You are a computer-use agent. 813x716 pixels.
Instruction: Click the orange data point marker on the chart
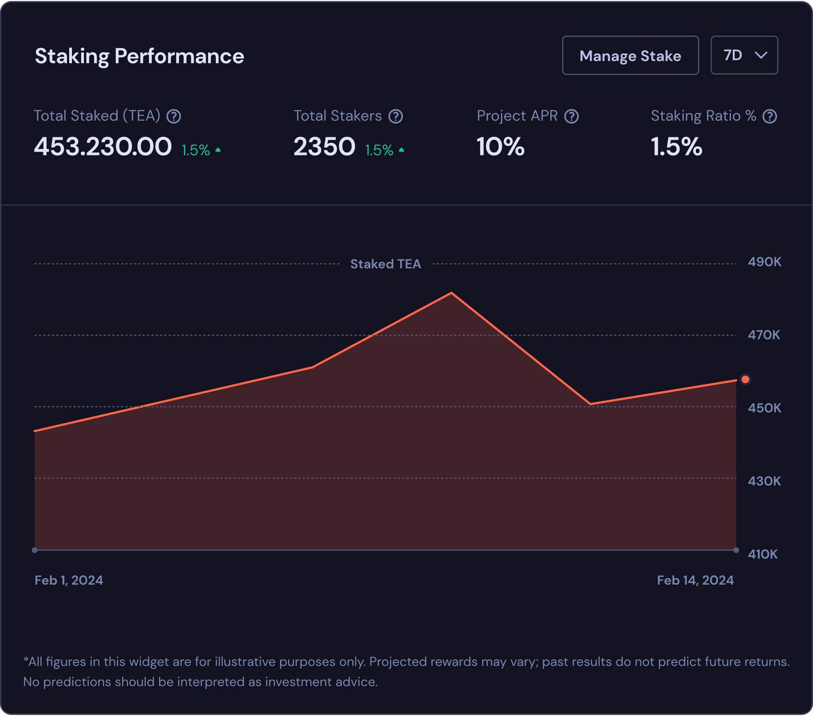click(x=745, y=379)
